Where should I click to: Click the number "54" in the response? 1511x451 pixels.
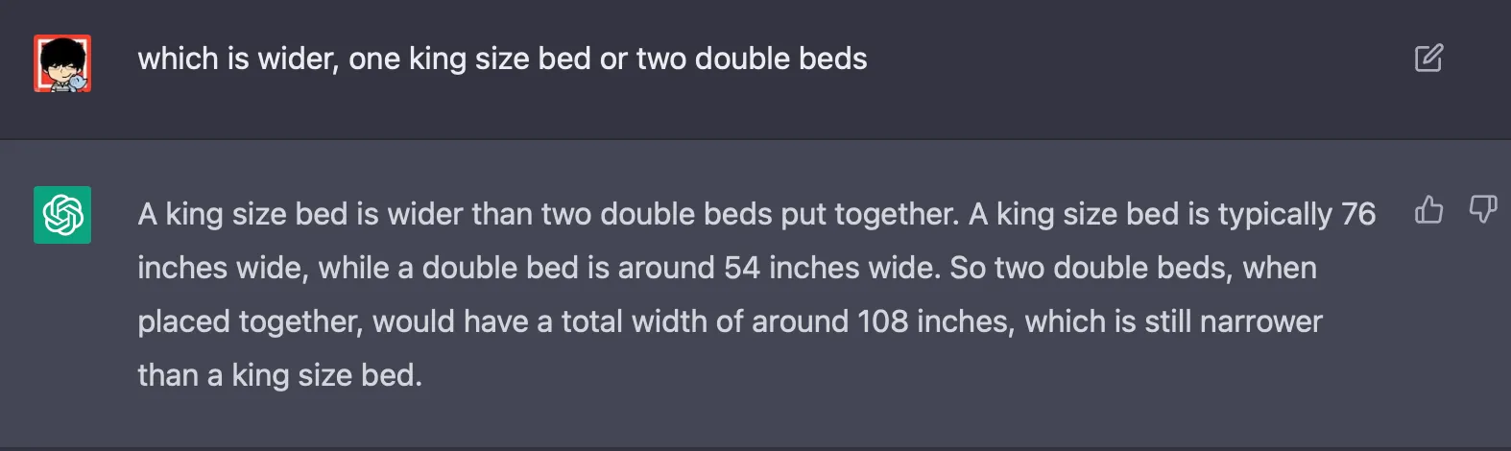[x=742, y=268]
